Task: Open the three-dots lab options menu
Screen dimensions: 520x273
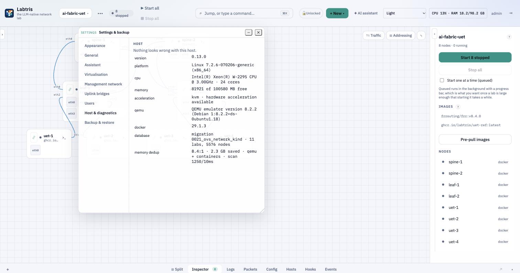Action: click(100, 13)
